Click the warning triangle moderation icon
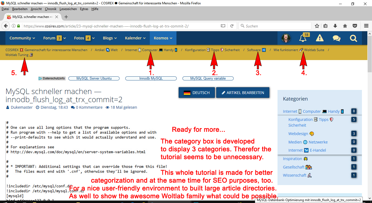This screenshot has width=372, height=203. tap(319, 38)
